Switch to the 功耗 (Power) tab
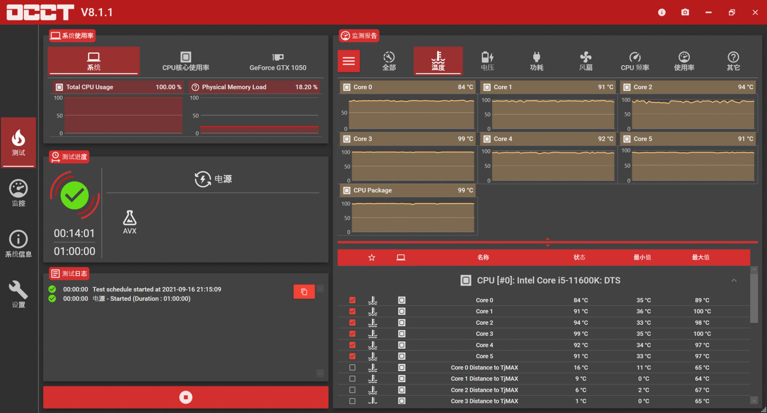Viewport: 767px width, 413px height. point(537,61)
